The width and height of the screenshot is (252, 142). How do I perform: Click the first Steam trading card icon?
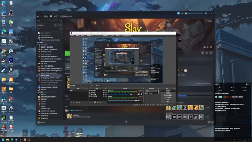[169, 117]
